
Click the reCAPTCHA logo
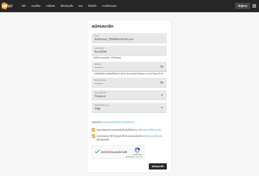[x=137, y=150]
